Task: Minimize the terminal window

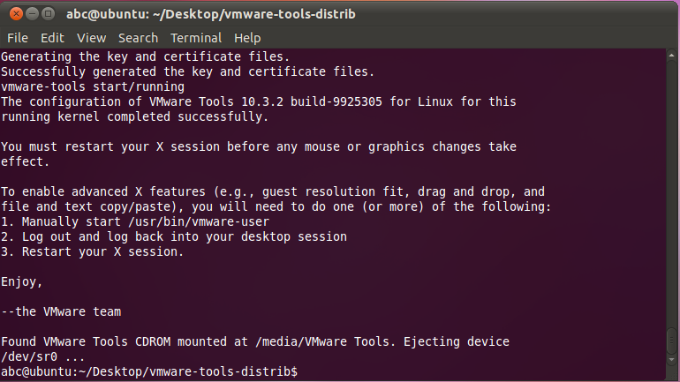Action: [x=30, y=13]
